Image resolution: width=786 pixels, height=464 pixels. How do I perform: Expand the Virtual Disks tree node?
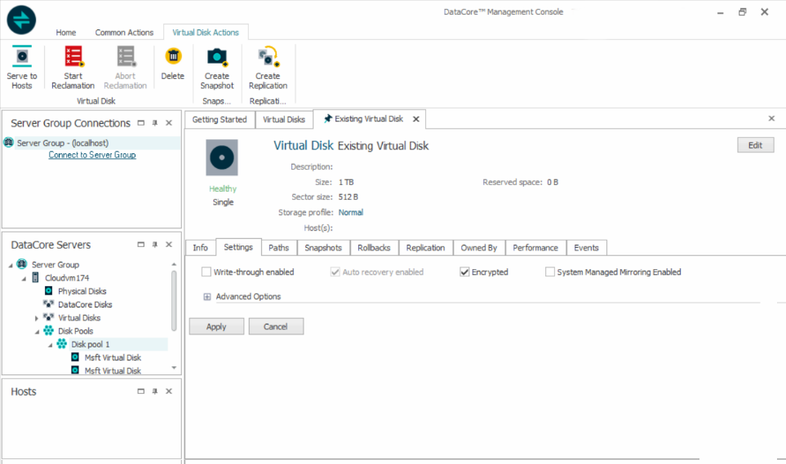tap(37, 318)
